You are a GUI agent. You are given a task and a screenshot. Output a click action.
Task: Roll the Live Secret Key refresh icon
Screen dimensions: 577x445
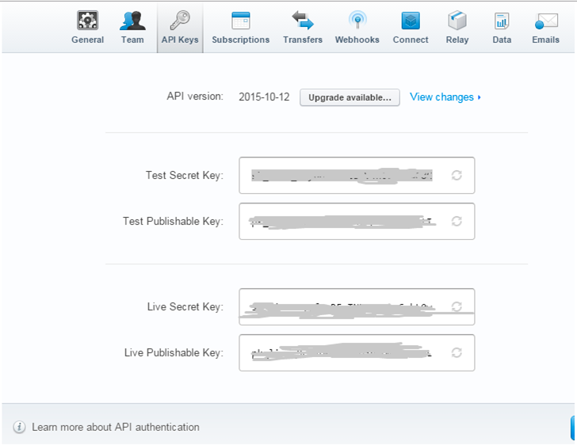[457, 306]
